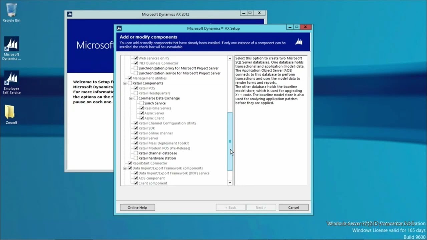Screen dimensions: 427x240
Task: Toggle the Management utilities checkbox
Action: click(130, 78)
